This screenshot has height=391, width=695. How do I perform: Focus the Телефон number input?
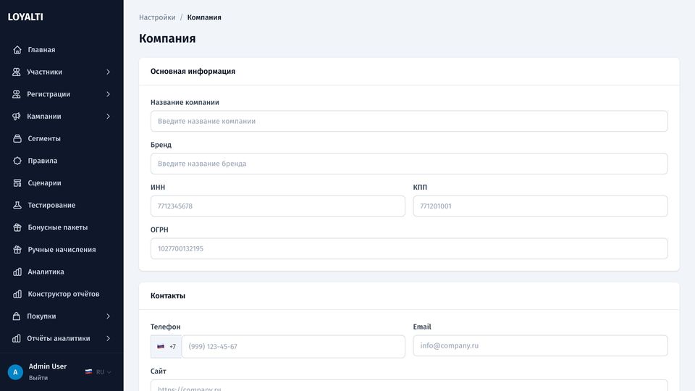coord(293,346)
